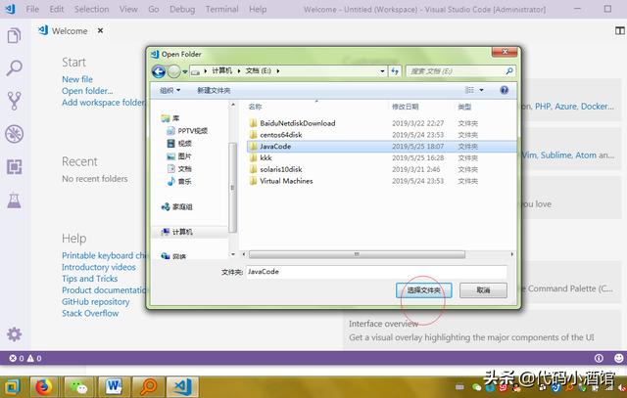Click the smiley feedback icon in status bar
Image resolution: width=627 pixels, height=398 pixels.
tap(618, 358)
